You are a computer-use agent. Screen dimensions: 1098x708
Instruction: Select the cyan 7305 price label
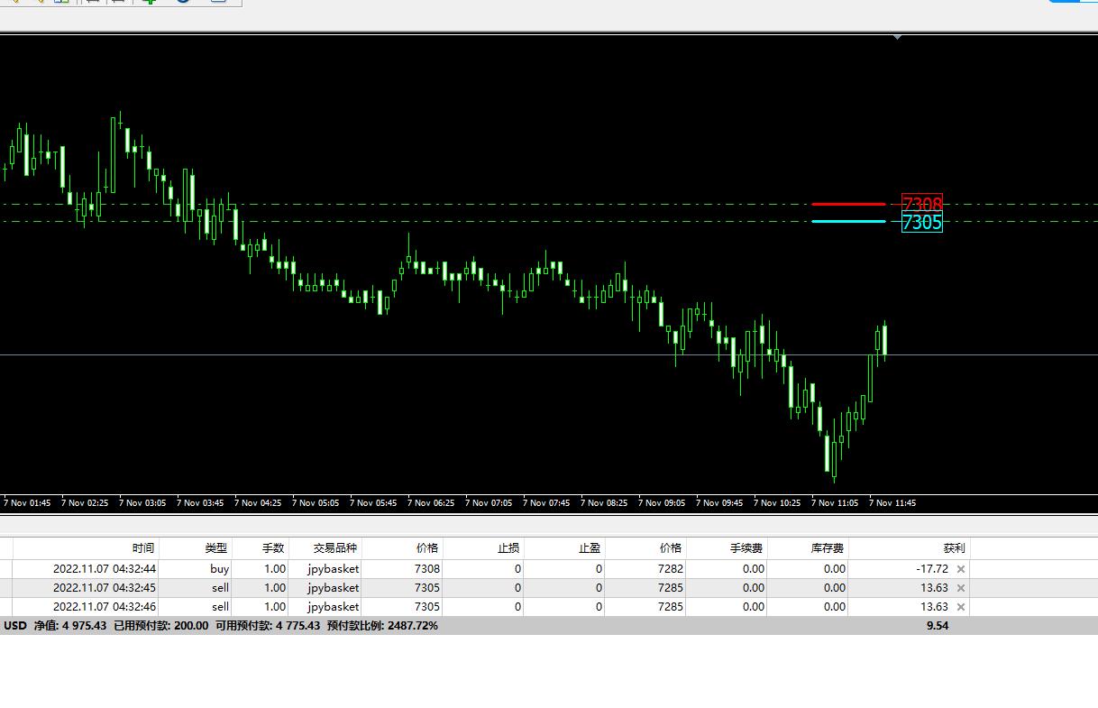[922, 222]
